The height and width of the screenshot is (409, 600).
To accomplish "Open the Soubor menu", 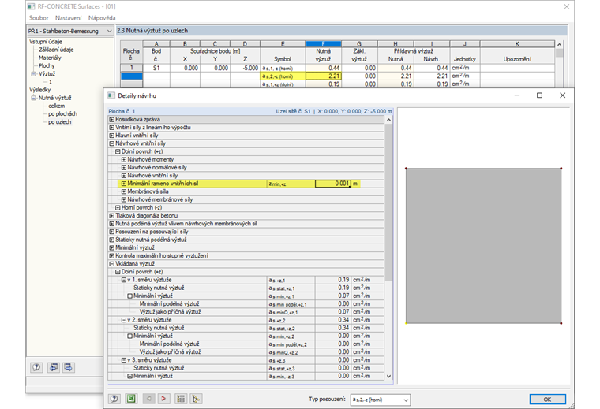I will tap(39, 18).
